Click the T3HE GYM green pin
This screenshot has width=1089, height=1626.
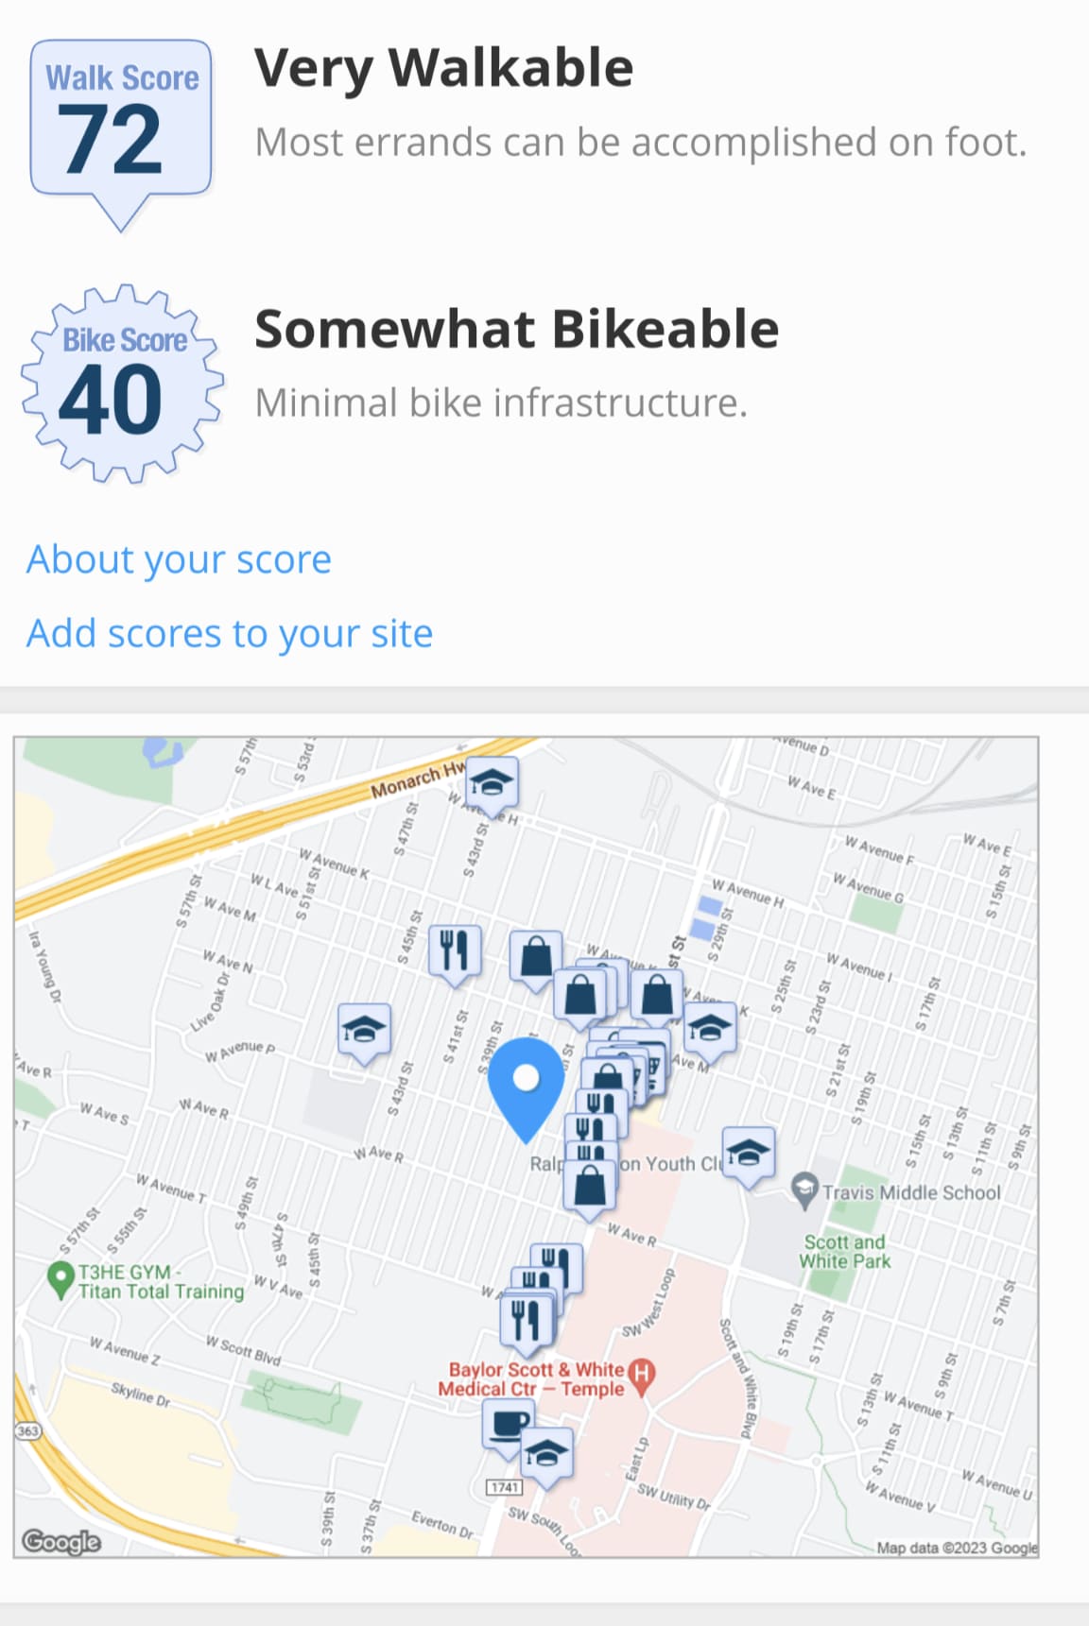[x=60, y=1279]
